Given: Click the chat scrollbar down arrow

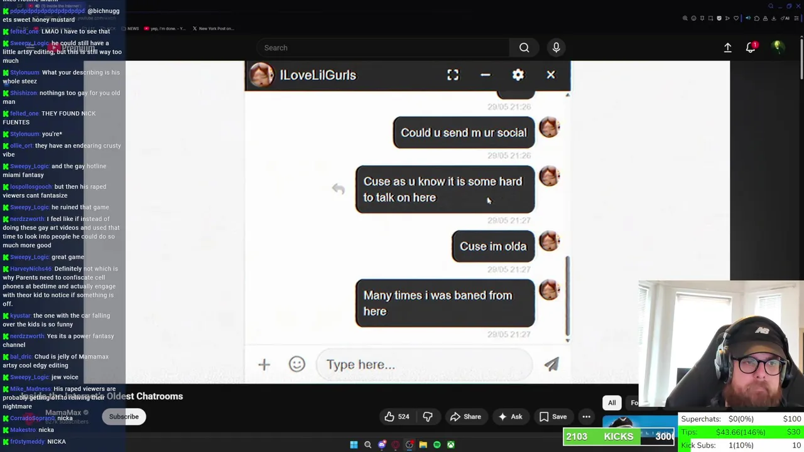Looking at the screenshot, I should click(567, 340).
